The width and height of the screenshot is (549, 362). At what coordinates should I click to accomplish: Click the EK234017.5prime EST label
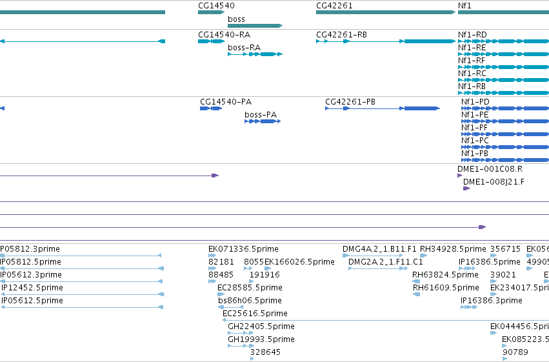(x=519, y=288)
